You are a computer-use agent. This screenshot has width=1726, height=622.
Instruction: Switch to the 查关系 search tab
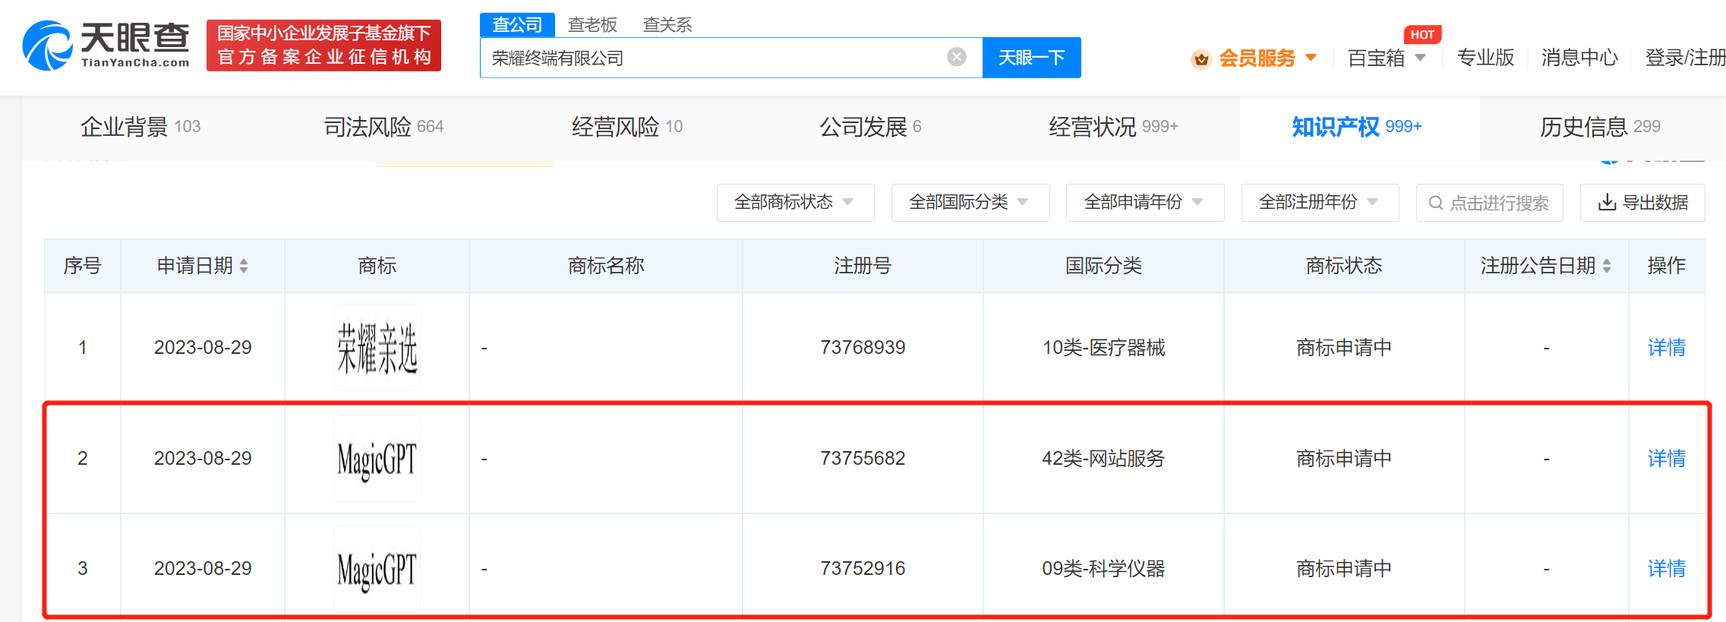tap(667, 25)
